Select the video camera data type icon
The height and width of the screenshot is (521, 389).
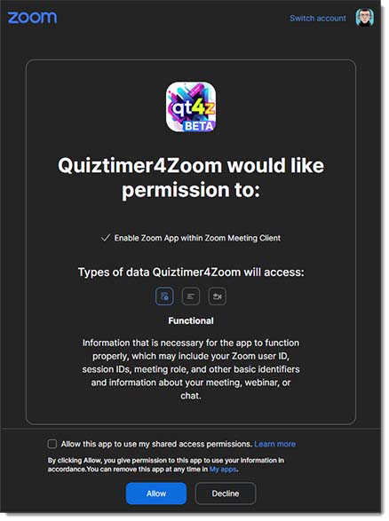[x=217, y=296]
